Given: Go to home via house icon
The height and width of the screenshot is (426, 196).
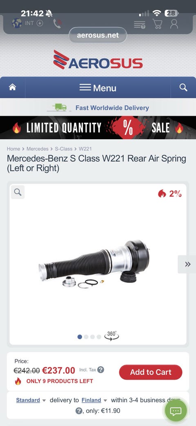Looking at the screenshot, I should point(12,87).
